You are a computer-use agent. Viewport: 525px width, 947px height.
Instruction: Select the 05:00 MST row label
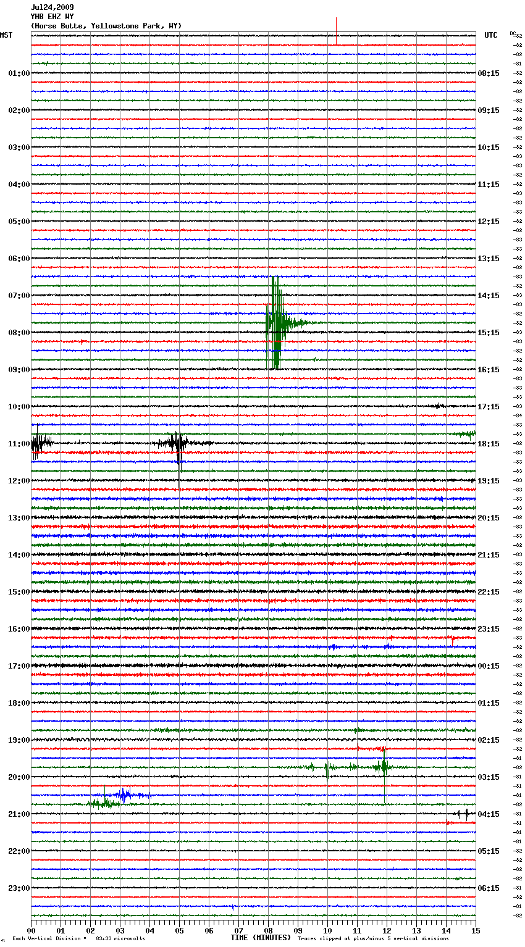[19, 222]
